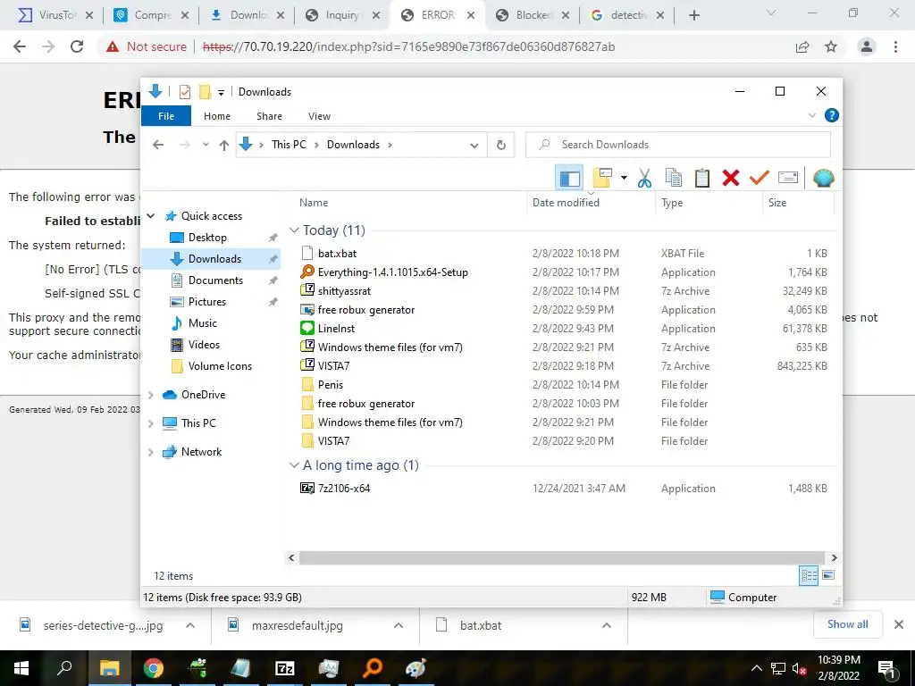Expand This PC in navigation pane
Image resolution: width=915 pixels, height=686 pixels.
[x=150, y=423]
